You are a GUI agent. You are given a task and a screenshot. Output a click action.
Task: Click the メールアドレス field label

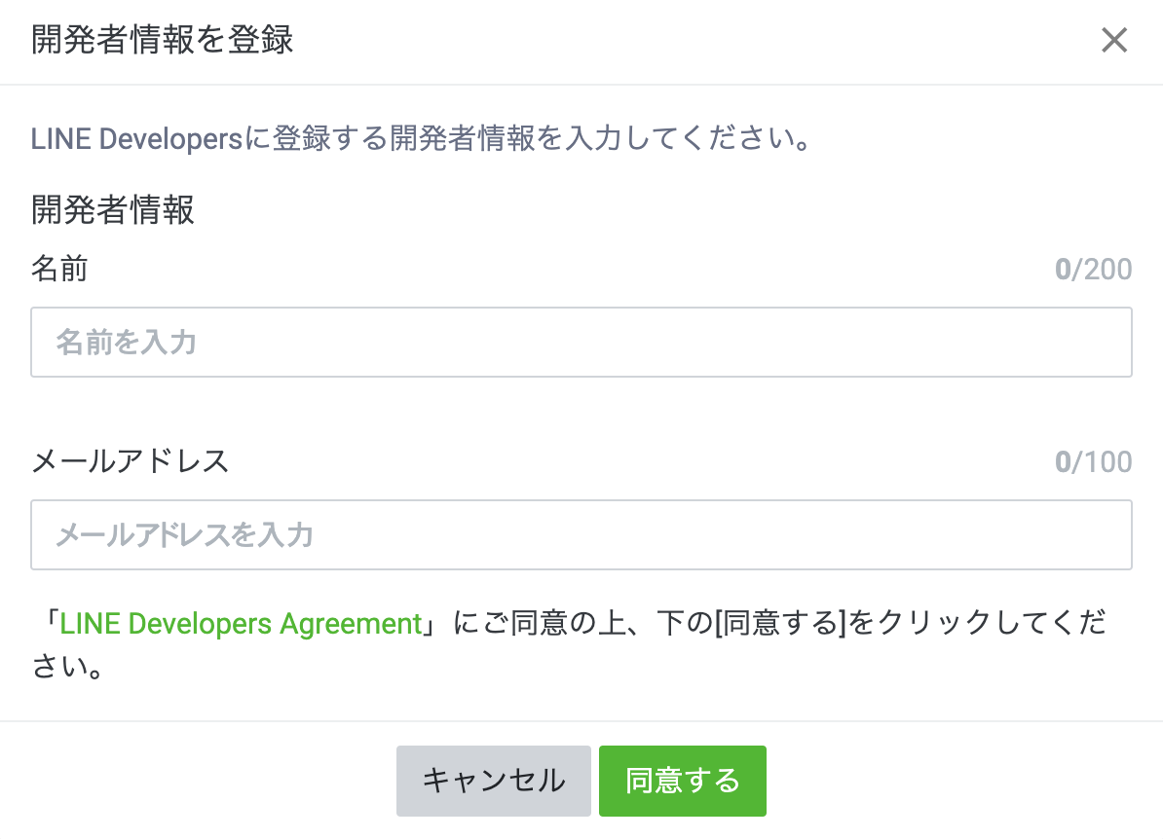(130, 460)
